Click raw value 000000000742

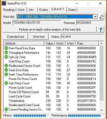pos(86,61)
